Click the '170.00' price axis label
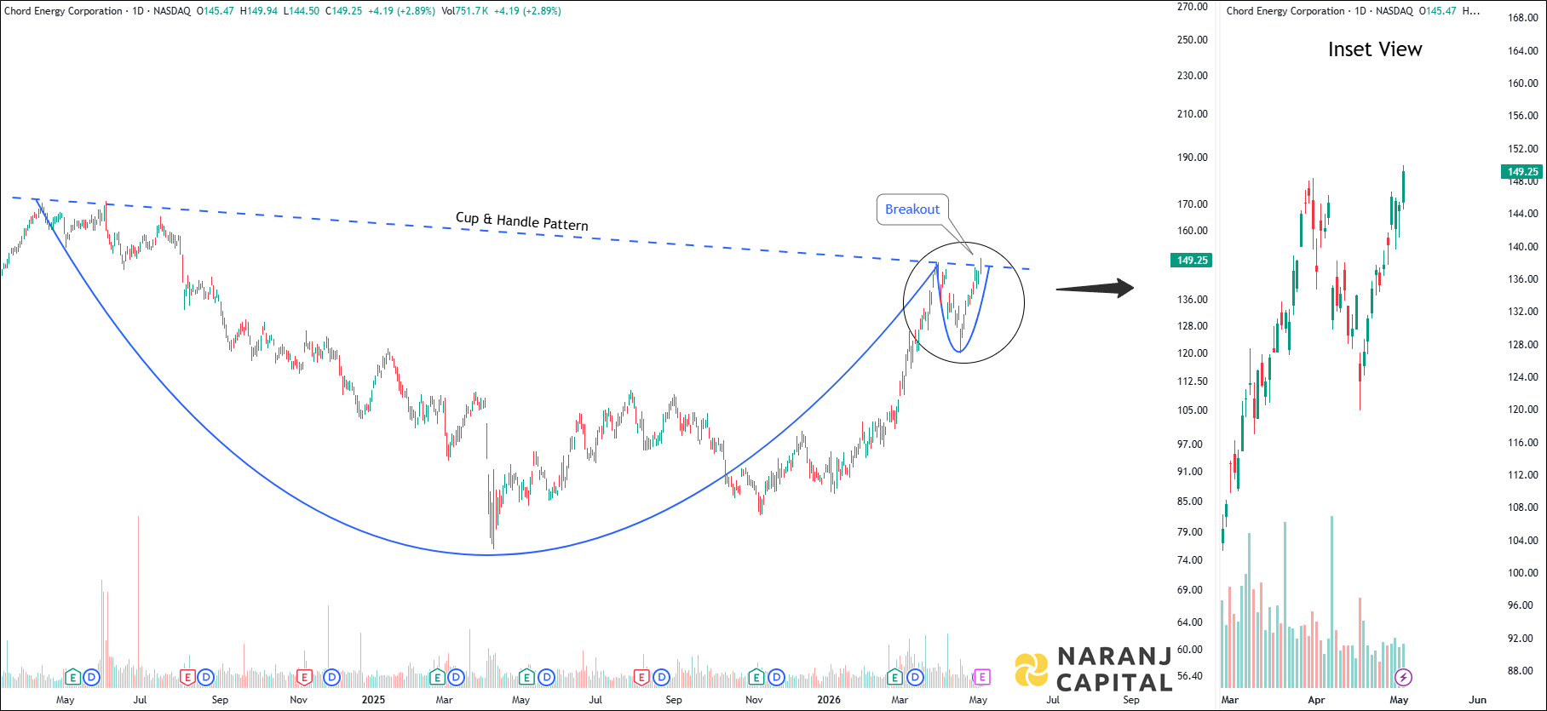1547x711 pixels. point(1193,204)
